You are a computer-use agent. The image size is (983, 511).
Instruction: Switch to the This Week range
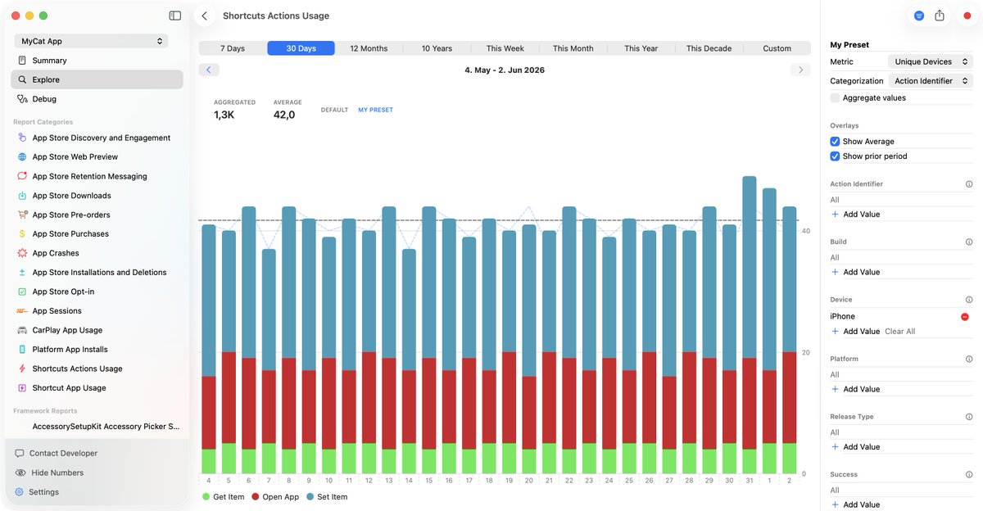(x=505, y=48)
